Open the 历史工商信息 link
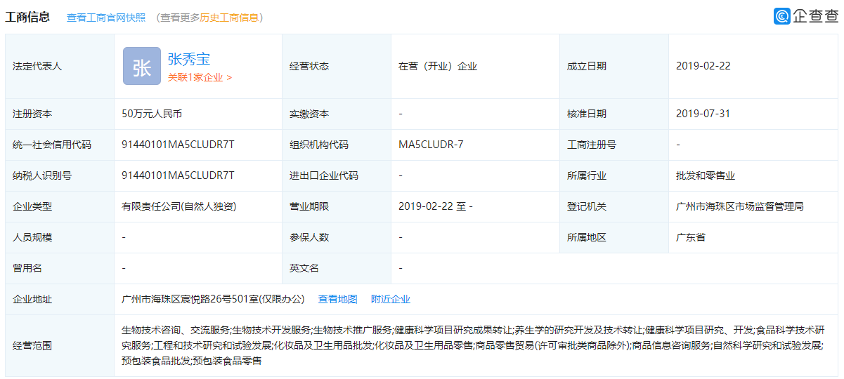Screen dimensions: 844x379 click(x=229, y=18)
